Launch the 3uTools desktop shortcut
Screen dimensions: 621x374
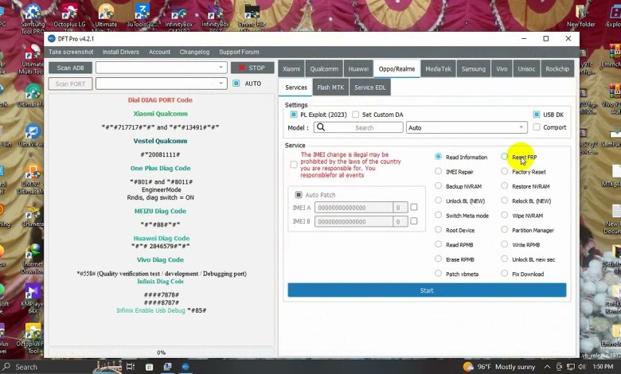[x=142, y=15]
